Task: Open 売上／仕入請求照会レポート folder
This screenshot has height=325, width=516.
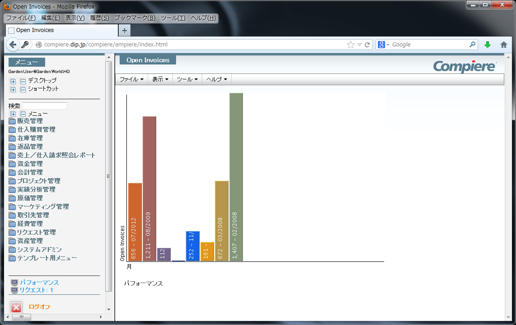Action: click(52, 155)
